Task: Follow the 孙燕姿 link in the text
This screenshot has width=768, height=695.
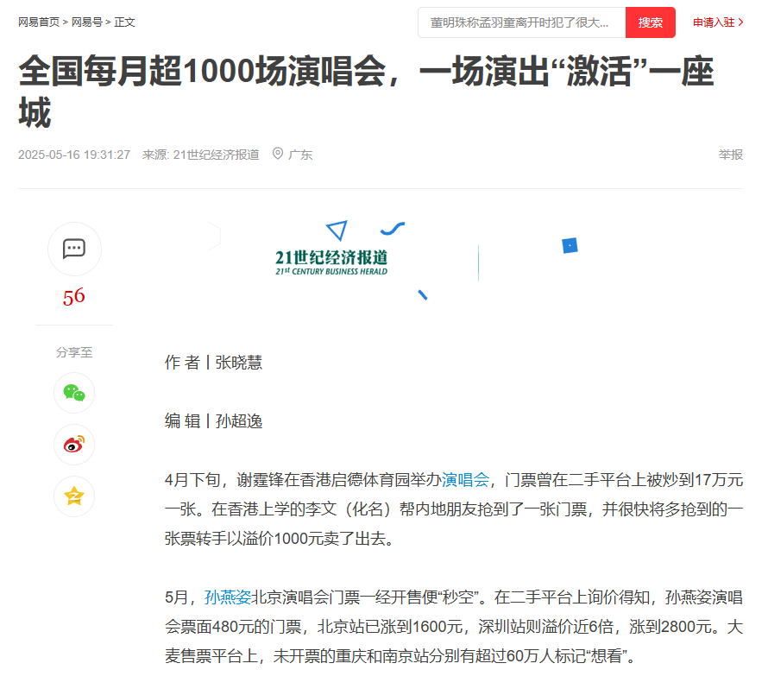Action: (228, 597)
